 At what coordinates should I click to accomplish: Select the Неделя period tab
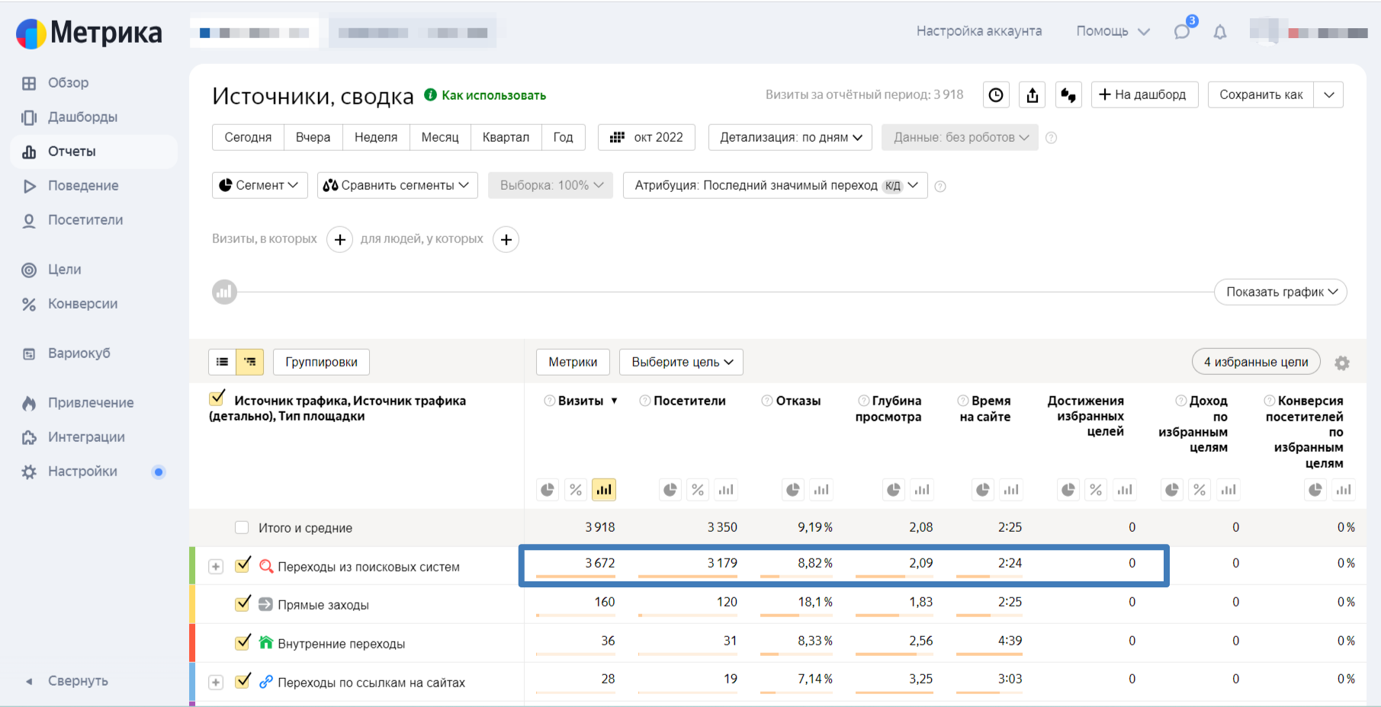point(376,137)
